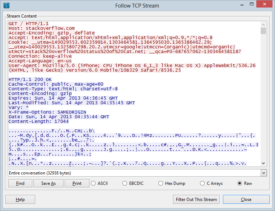Screen dimensions: 275x211
Task: Click the 'GET / HTTP/1.1' request line
Action: tap(29, 24)
